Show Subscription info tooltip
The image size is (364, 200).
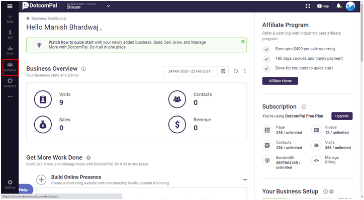[x=304, y=107]
